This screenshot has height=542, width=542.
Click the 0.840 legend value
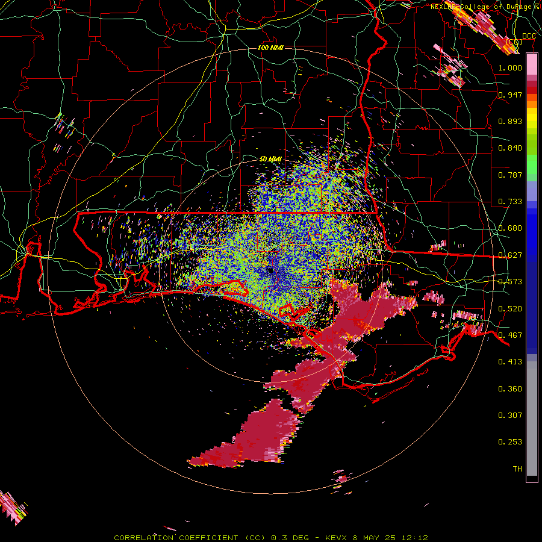[x=510, y=148]
